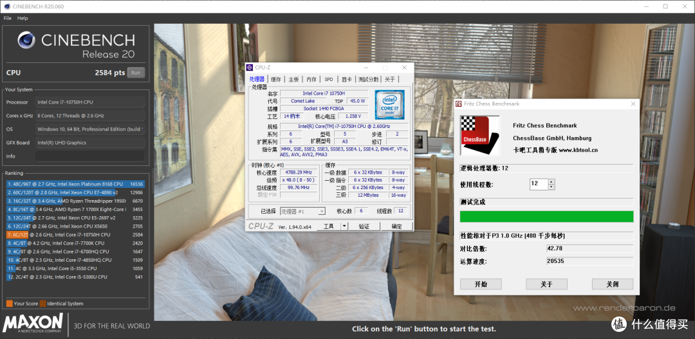Click the 20535 kilo nodes value
This screenshot has height=339, width=695.
589,261
